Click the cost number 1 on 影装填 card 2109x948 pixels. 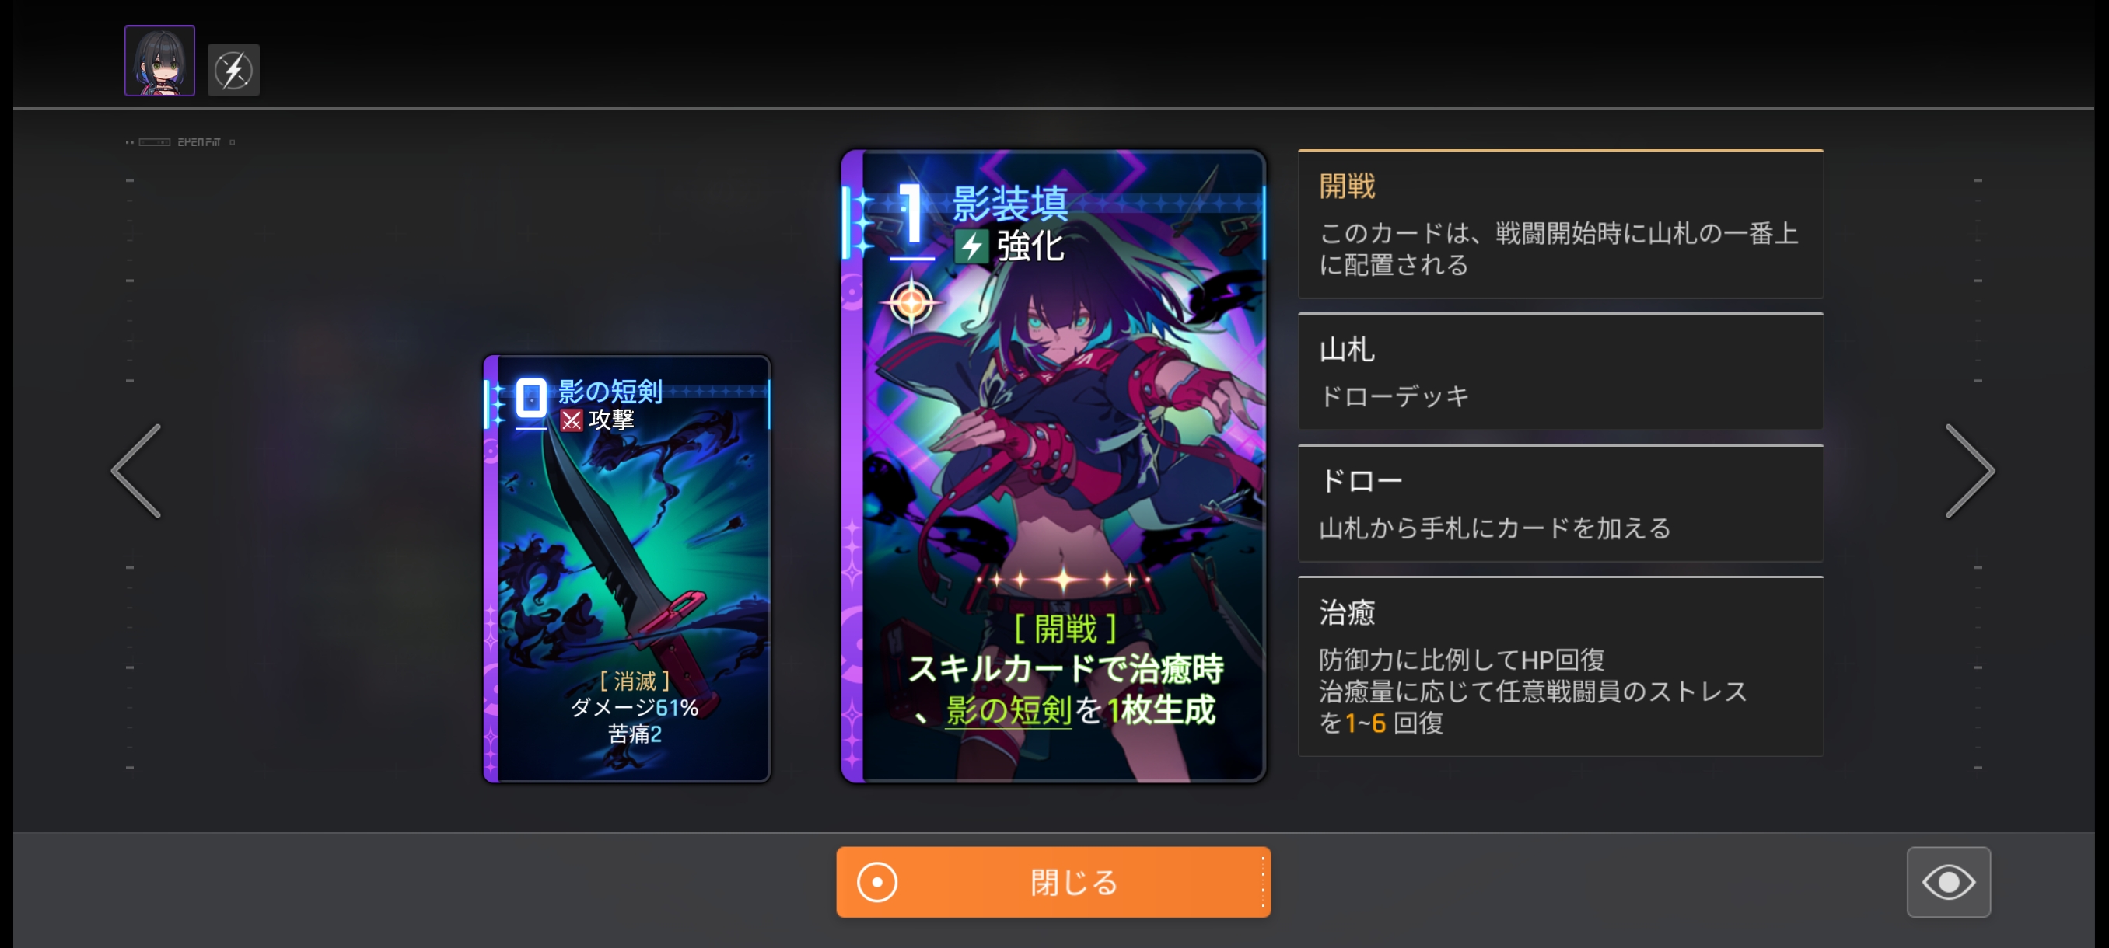[x=911, y=214]
